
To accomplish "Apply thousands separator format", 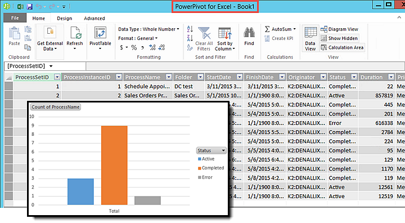I will click(142, 48).
